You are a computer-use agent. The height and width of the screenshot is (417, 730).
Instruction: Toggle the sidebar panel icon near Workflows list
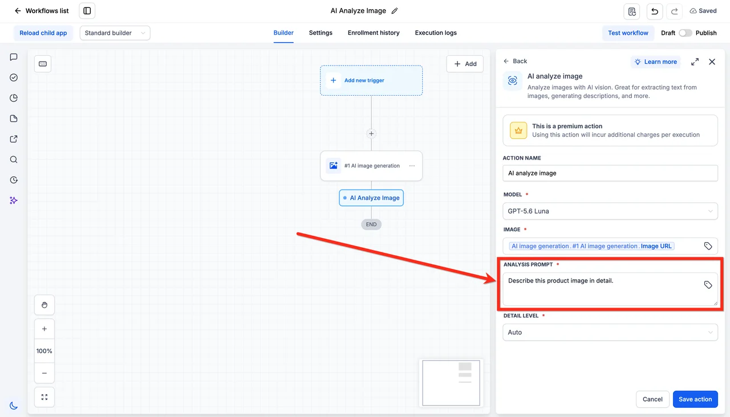87,11
